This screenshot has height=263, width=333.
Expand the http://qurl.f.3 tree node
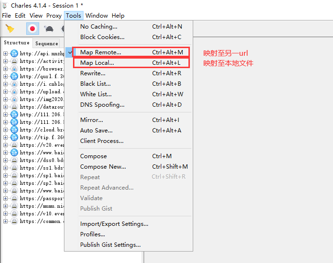[x=6, y=76]
